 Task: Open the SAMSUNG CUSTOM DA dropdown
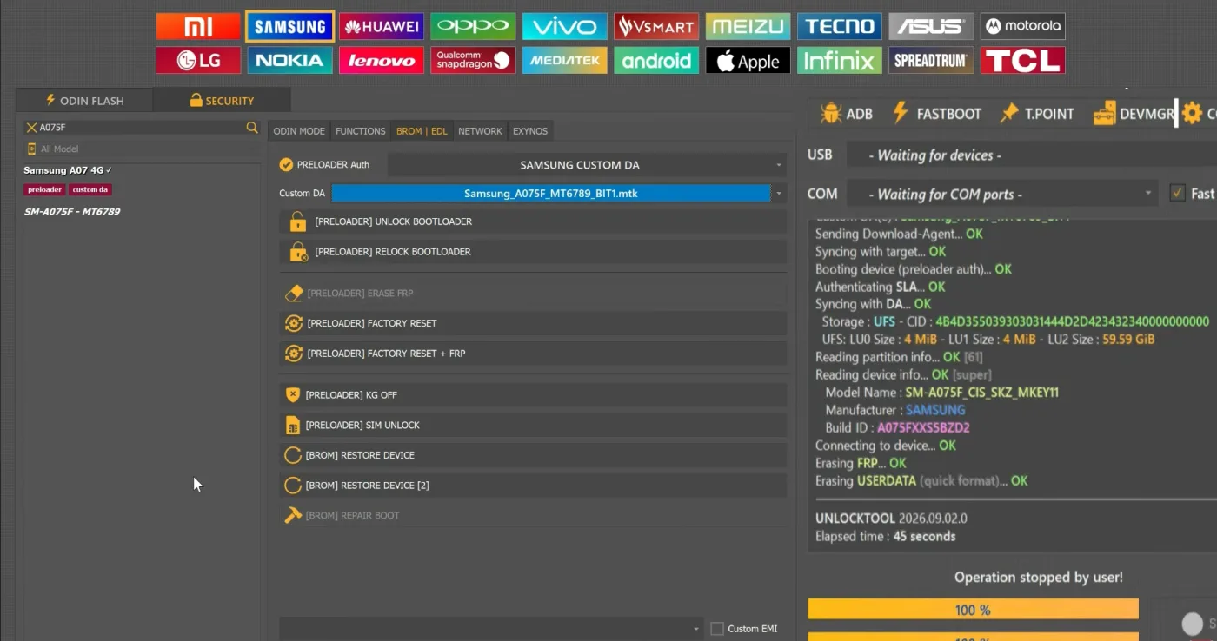587,165
